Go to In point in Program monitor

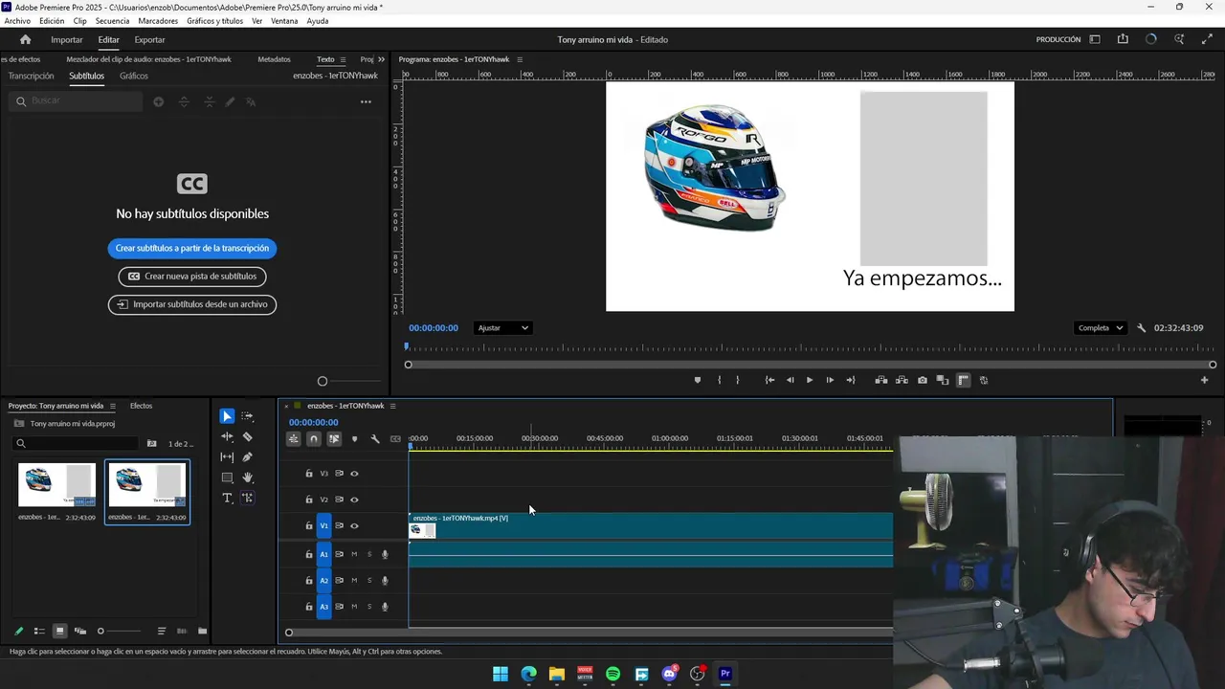tap(769, 380)
